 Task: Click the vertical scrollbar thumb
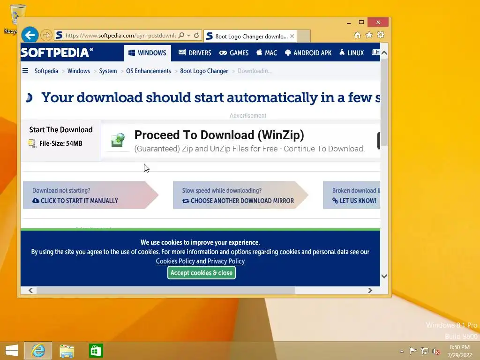(x=384, y=102)
